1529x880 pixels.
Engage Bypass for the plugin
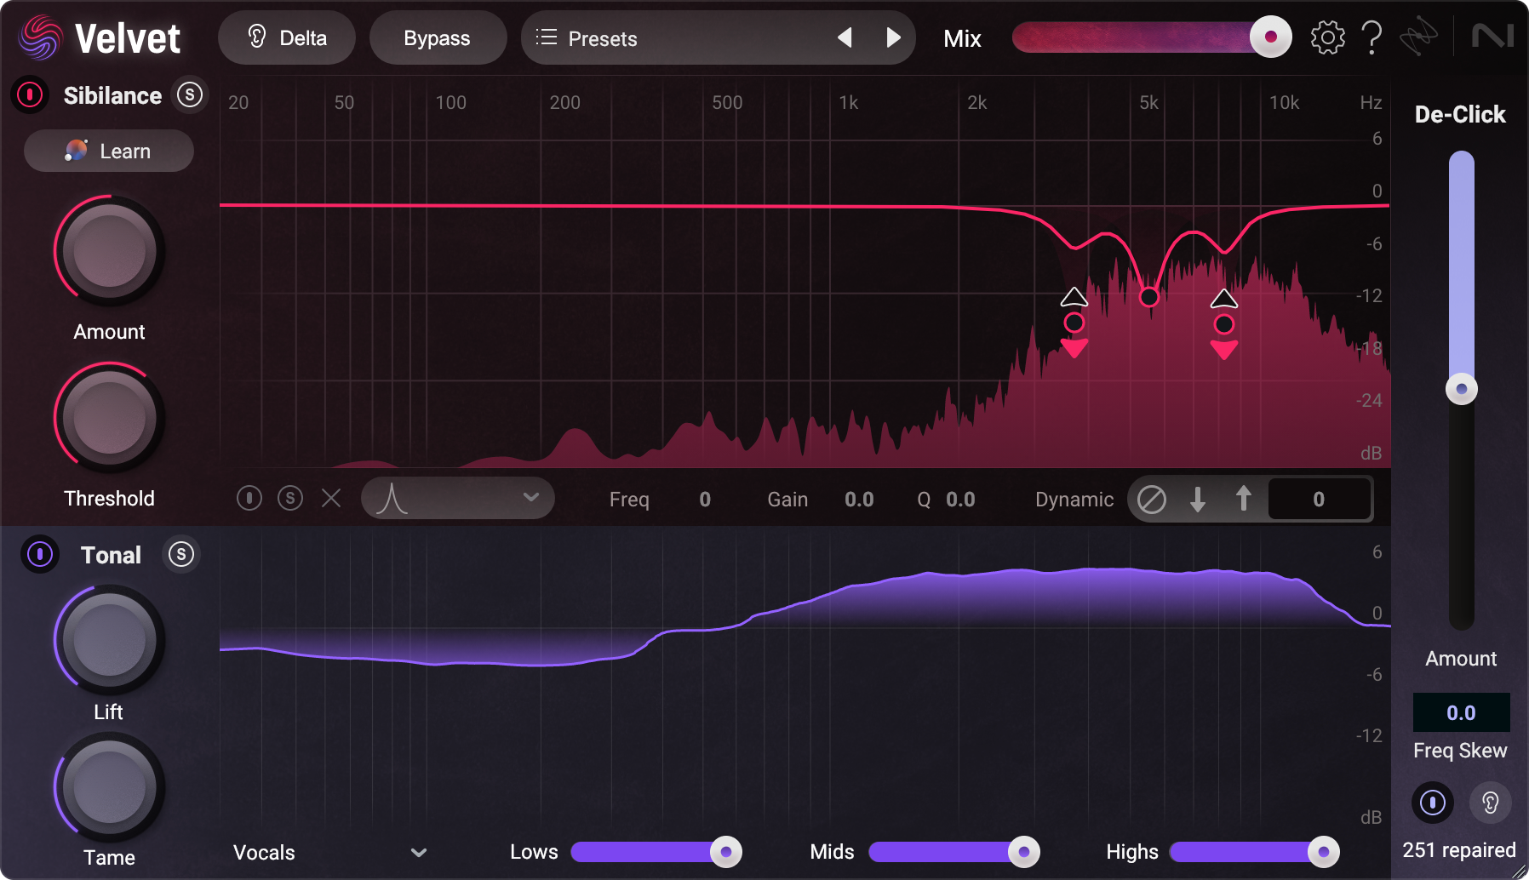[438, 37]
